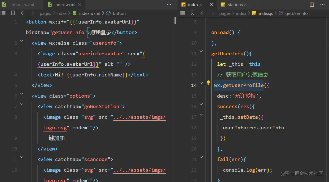Click the lightbulb quick-fix icon on line 14

pyautogui.click(x=208, y=83)
